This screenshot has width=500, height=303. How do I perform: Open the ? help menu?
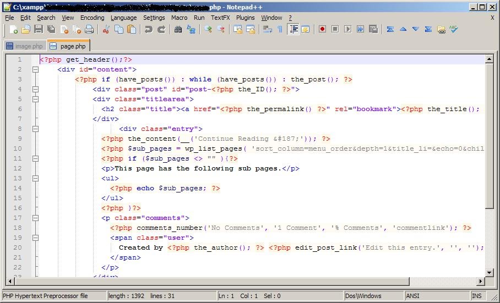click(x=290, y=18)
